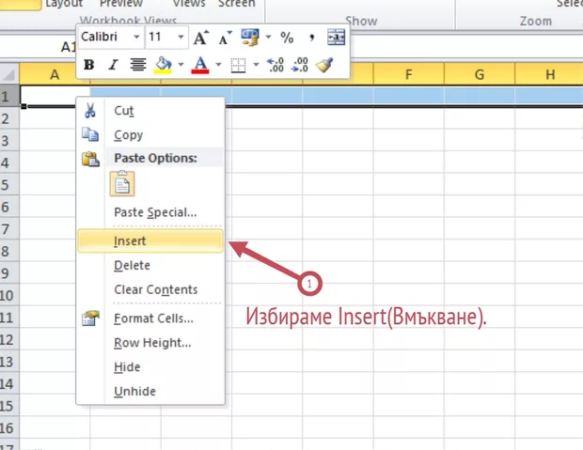Choose Clear Contents menu entry

coord(150,289)
